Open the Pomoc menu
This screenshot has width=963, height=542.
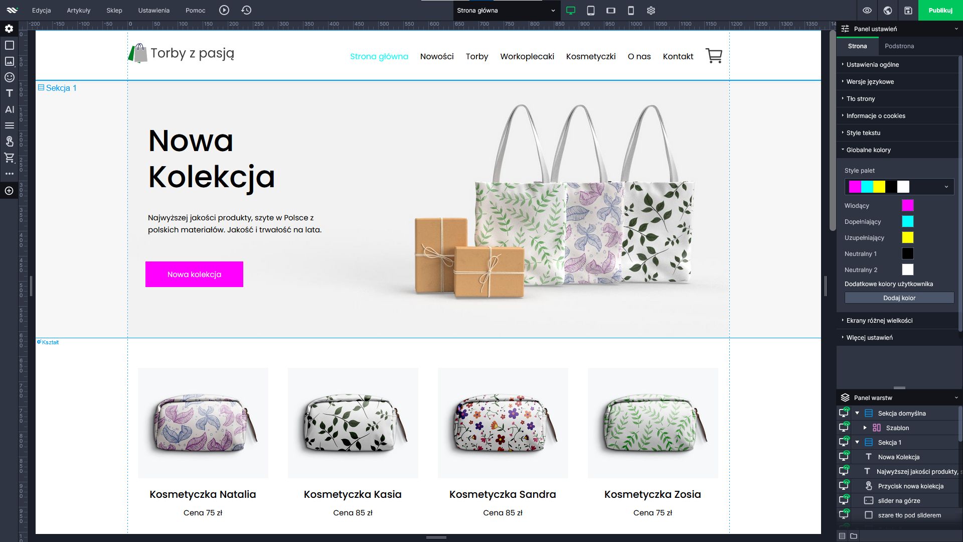pos(196,10)
